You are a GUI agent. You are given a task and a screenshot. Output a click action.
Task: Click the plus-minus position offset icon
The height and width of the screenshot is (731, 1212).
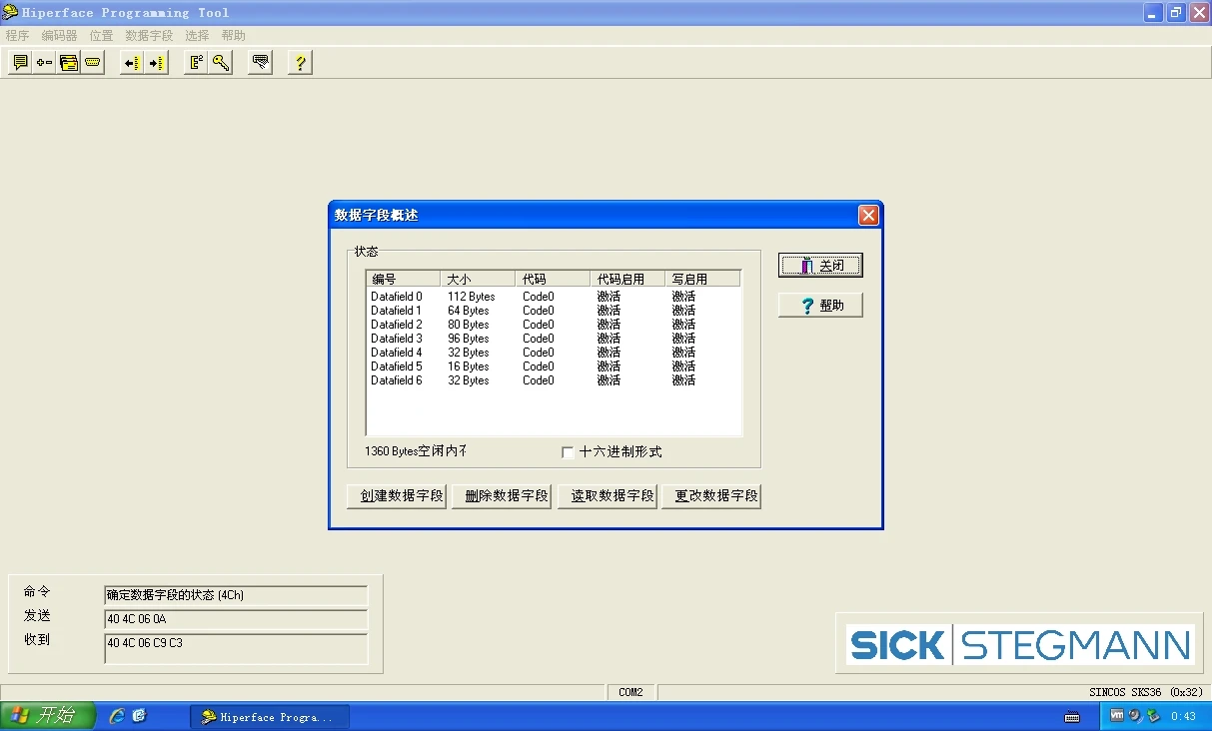[x=44, y=62]
